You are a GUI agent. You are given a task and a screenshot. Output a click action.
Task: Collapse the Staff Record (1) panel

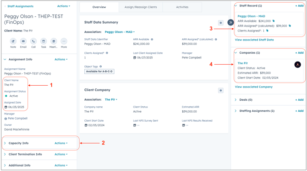[x=236, y=5]
